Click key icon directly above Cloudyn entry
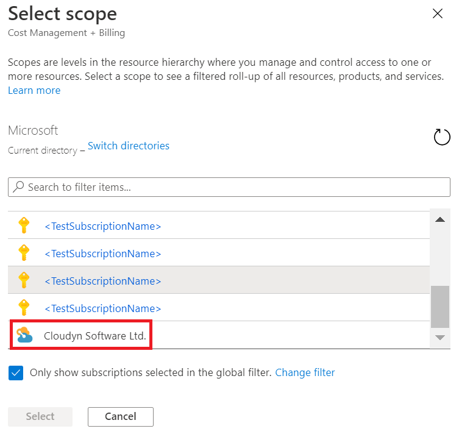The image size is (459, 437). tap(24, 307)
